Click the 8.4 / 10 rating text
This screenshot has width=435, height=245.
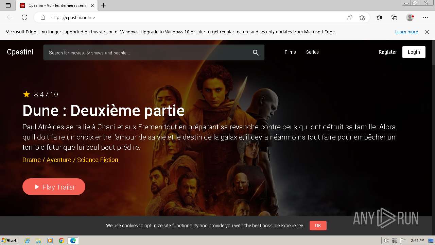[x=46, y=95]
